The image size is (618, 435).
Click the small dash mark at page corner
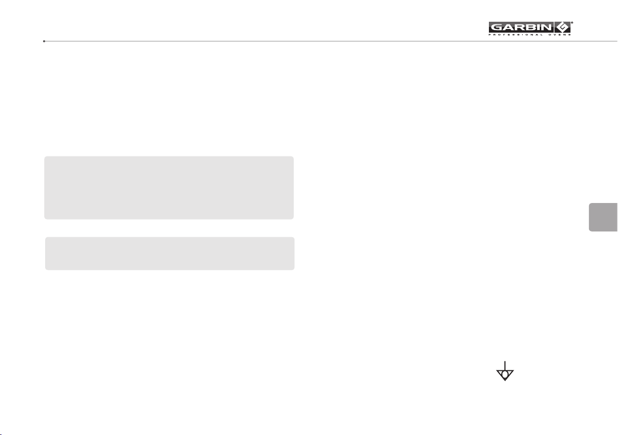pyautogui.click(x=1, y=434)
